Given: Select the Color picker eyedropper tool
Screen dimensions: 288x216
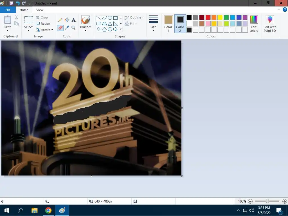Looking at the screenshot, I should 67,28.
